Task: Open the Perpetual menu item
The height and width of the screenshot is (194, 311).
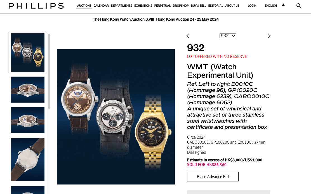Action: (162, 6)
